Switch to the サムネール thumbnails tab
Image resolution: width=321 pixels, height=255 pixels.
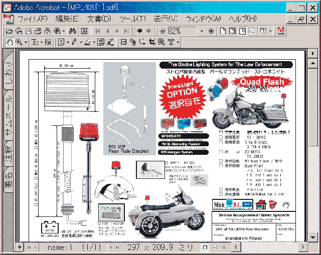[9, 116]
